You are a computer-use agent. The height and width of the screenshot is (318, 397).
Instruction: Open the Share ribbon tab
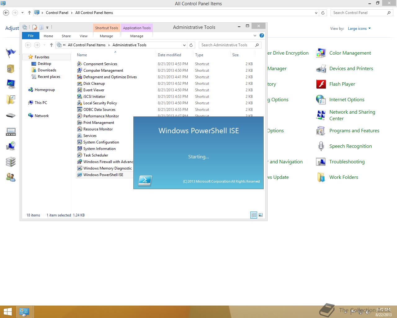(x=66, y=36)
